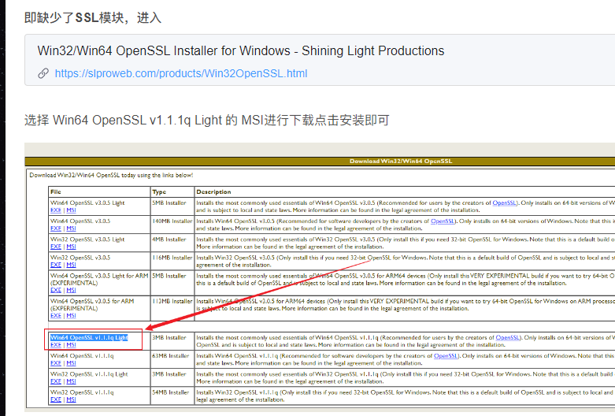Open OpenSSL link in Win64 v1.1.1q 63MB description
This screenshot has width=615, height=416.
tap(446, 356)
